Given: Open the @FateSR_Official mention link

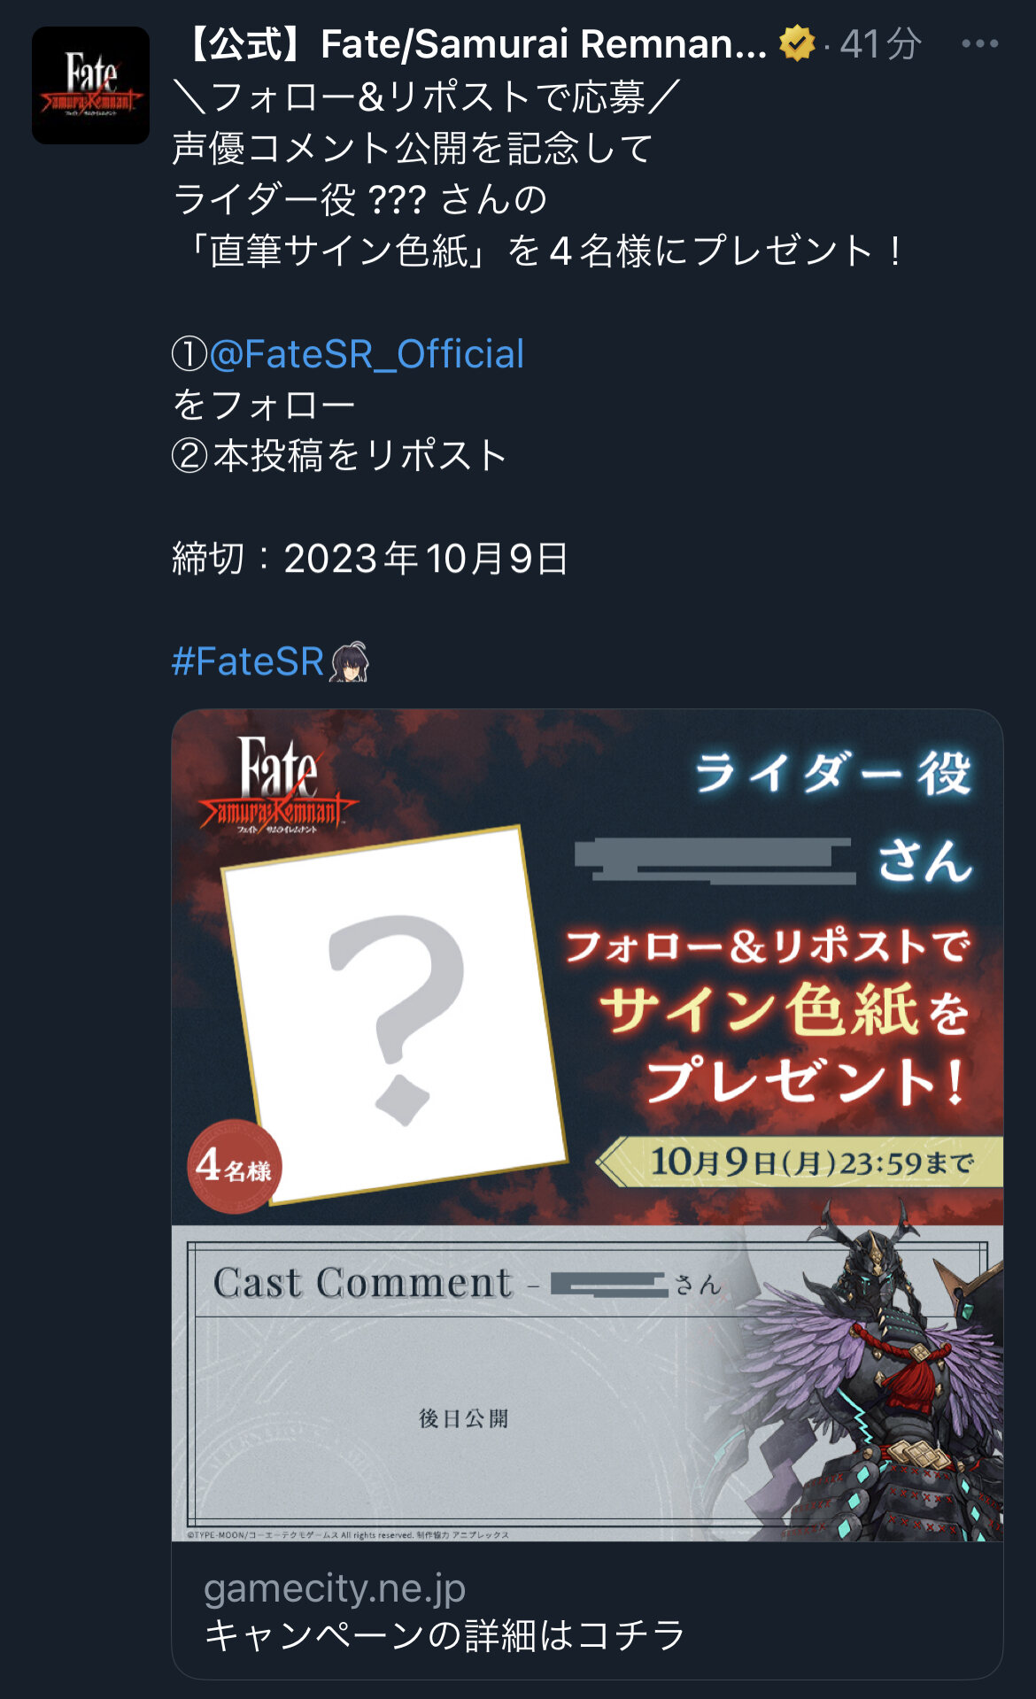Looking at the screenshot, I should tap(367, 354).
